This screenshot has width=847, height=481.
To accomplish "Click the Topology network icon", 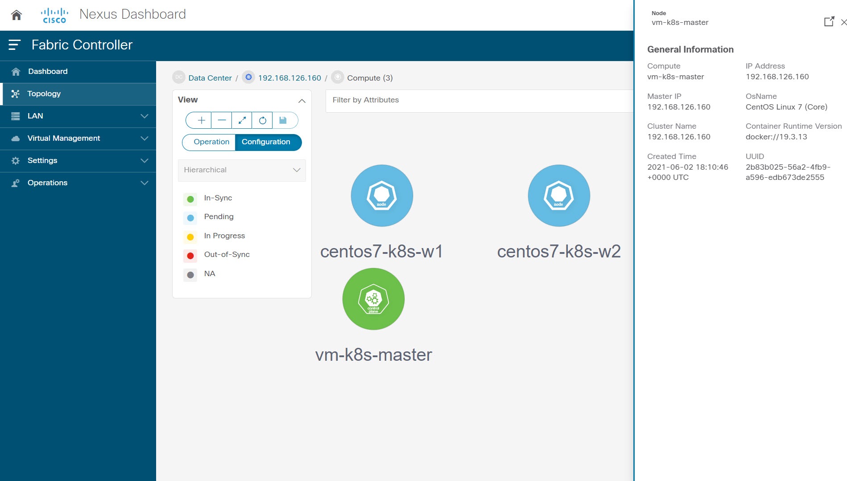I will (16, 94).
